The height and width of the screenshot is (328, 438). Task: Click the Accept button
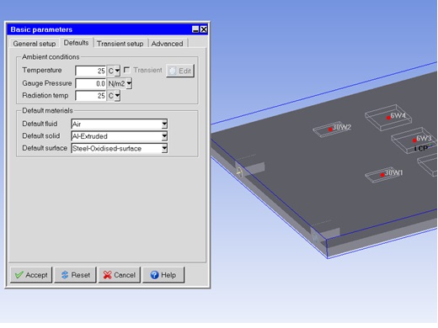(x=31, y=275)
